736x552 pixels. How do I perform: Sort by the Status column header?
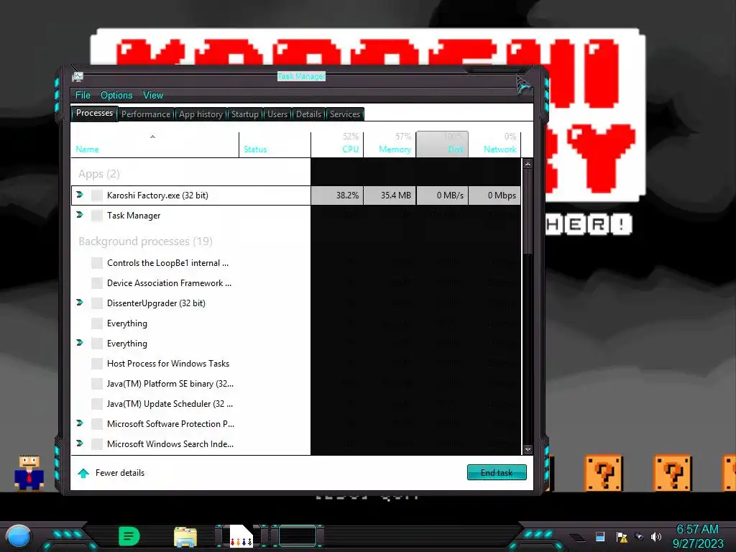pos(275,144)
